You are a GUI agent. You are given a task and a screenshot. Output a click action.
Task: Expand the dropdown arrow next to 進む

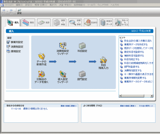pos(15,12)
